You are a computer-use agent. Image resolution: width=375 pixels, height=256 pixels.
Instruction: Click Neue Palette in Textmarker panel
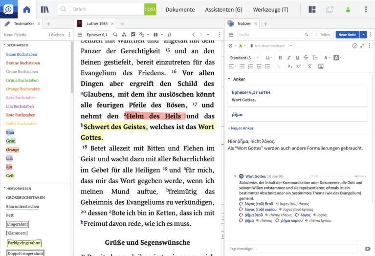tap(15, 35)
